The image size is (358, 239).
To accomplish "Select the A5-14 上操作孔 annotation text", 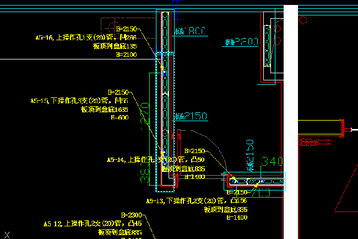I will (155, 160).
